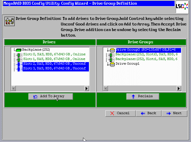Screen dimensions: 191x142
Task: Click Next to continue the wizard
Action: click(x=174, y=113)
